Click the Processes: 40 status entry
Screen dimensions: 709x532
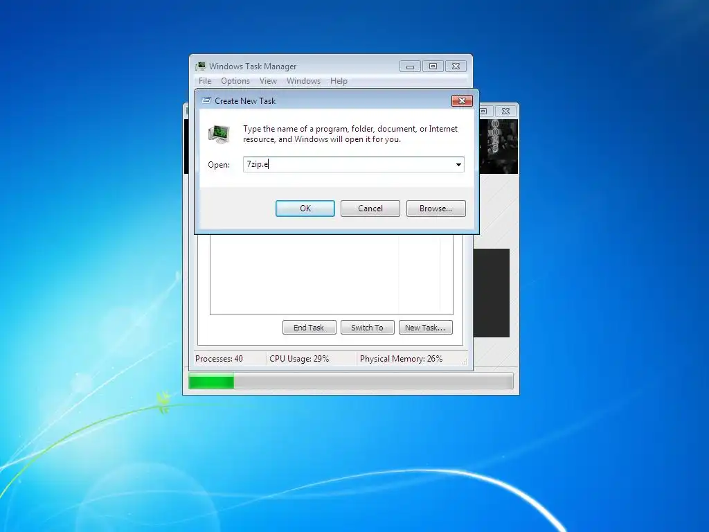pos(219,359)
